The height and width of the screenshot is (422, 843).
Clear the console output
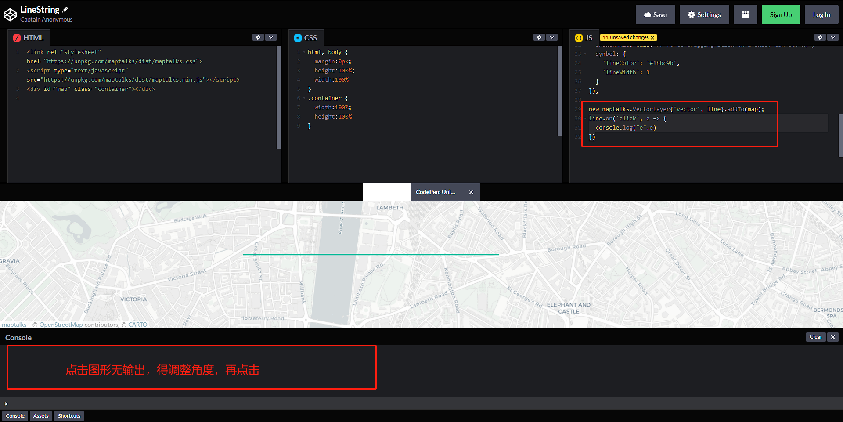coord(816,337)
